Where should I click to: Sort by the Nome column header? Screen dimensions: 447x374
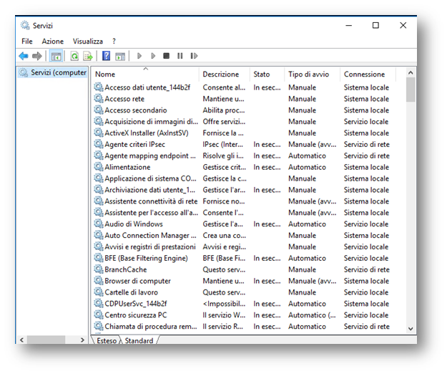[145, 75]
